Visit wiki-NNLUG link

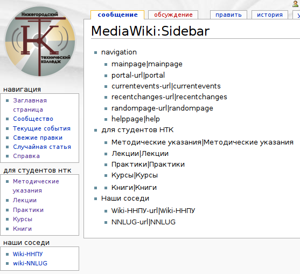(30, 263)
